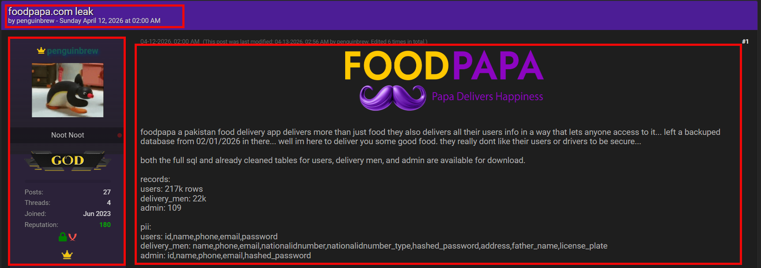Click the red V badge icon

click(73, 237)
